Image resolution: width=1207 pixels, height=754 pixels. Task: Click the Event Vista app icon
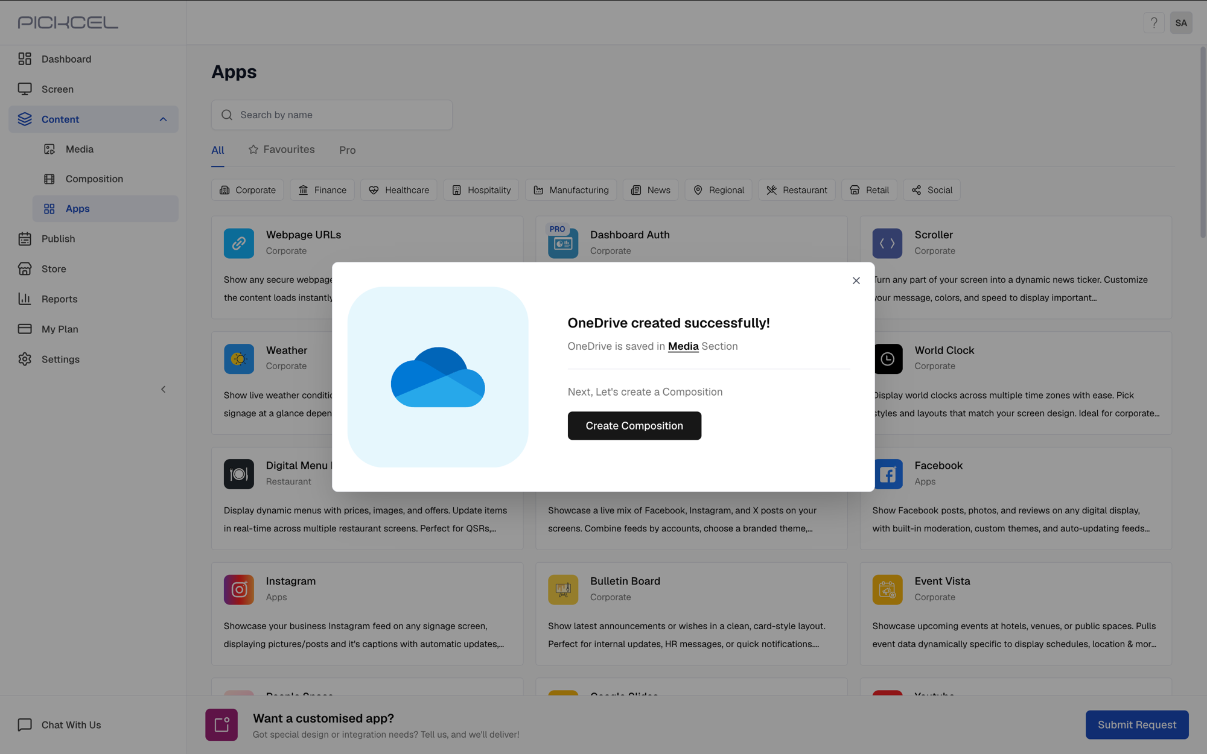887,589
